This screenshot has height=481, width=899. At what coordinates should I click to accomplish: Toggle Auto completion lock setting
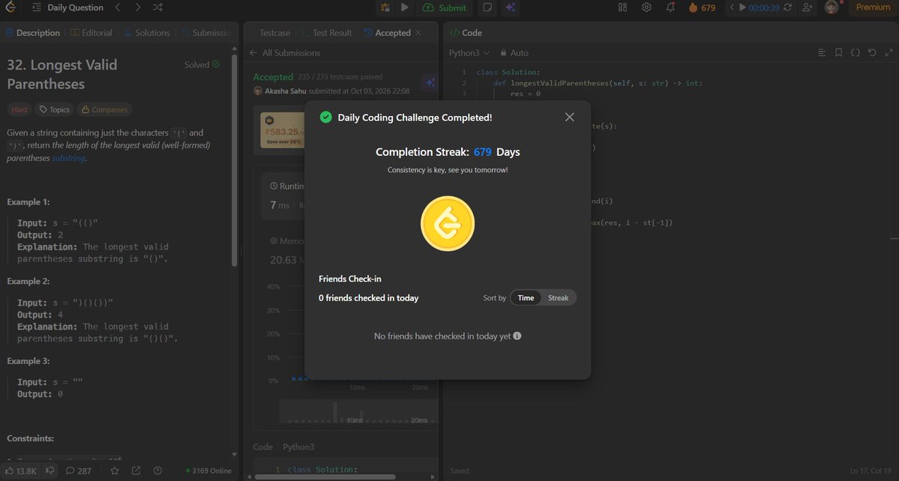click(514, 52)
